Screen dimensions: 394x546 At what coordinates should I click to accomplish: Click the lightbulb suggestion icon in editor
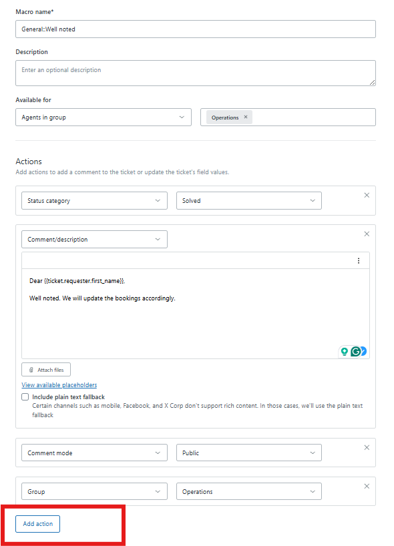(x=345, y=352)
